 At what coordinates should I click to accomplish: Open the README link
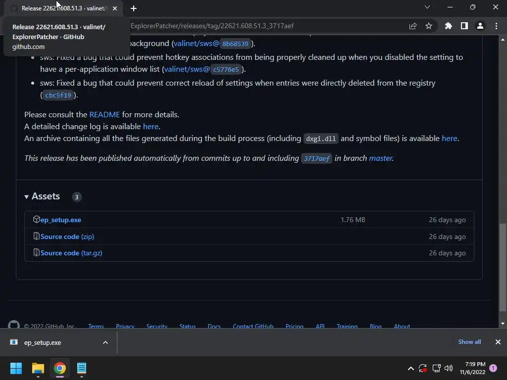pos(104,115)
